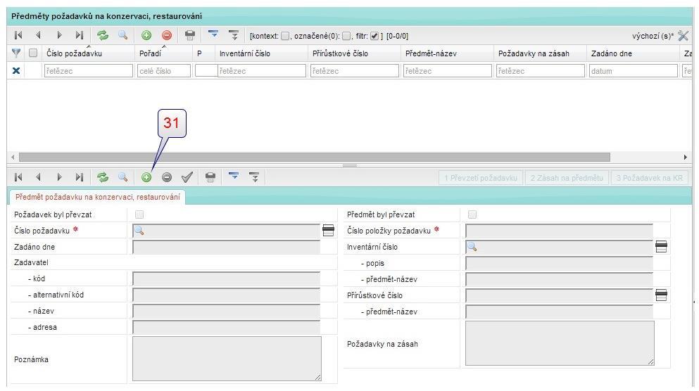
Task: Toggle the označené(0) checkbox
Action: click(x=346, y=36)
